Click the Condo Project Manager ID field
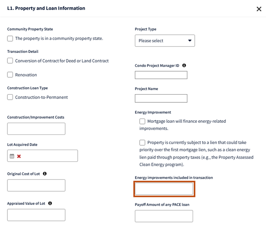The width and height of the screenshot is (266, 226). (x=161, y=75)
